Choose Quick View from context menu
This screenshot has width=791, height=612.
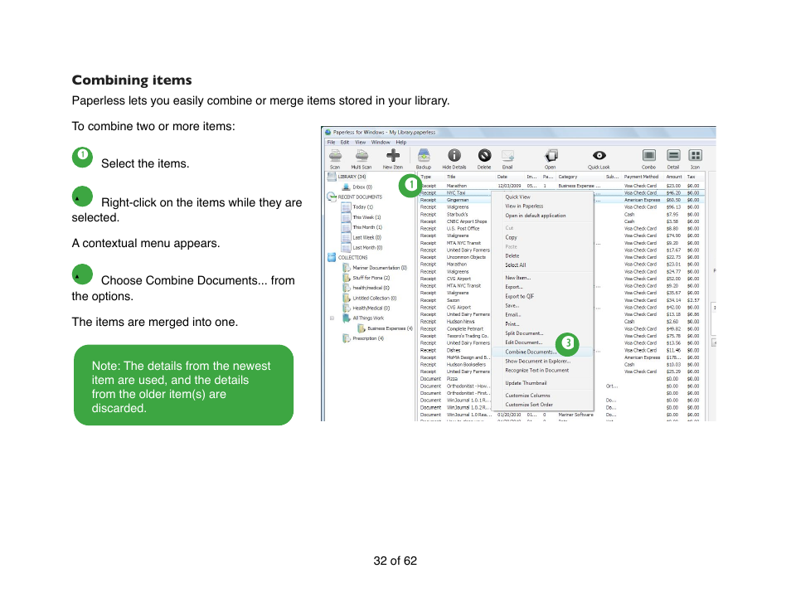click(517, 197)
